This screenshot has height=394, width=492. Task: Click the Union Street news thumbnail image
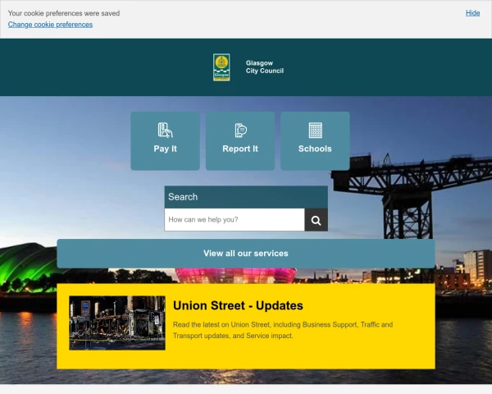tap(117, 323)
